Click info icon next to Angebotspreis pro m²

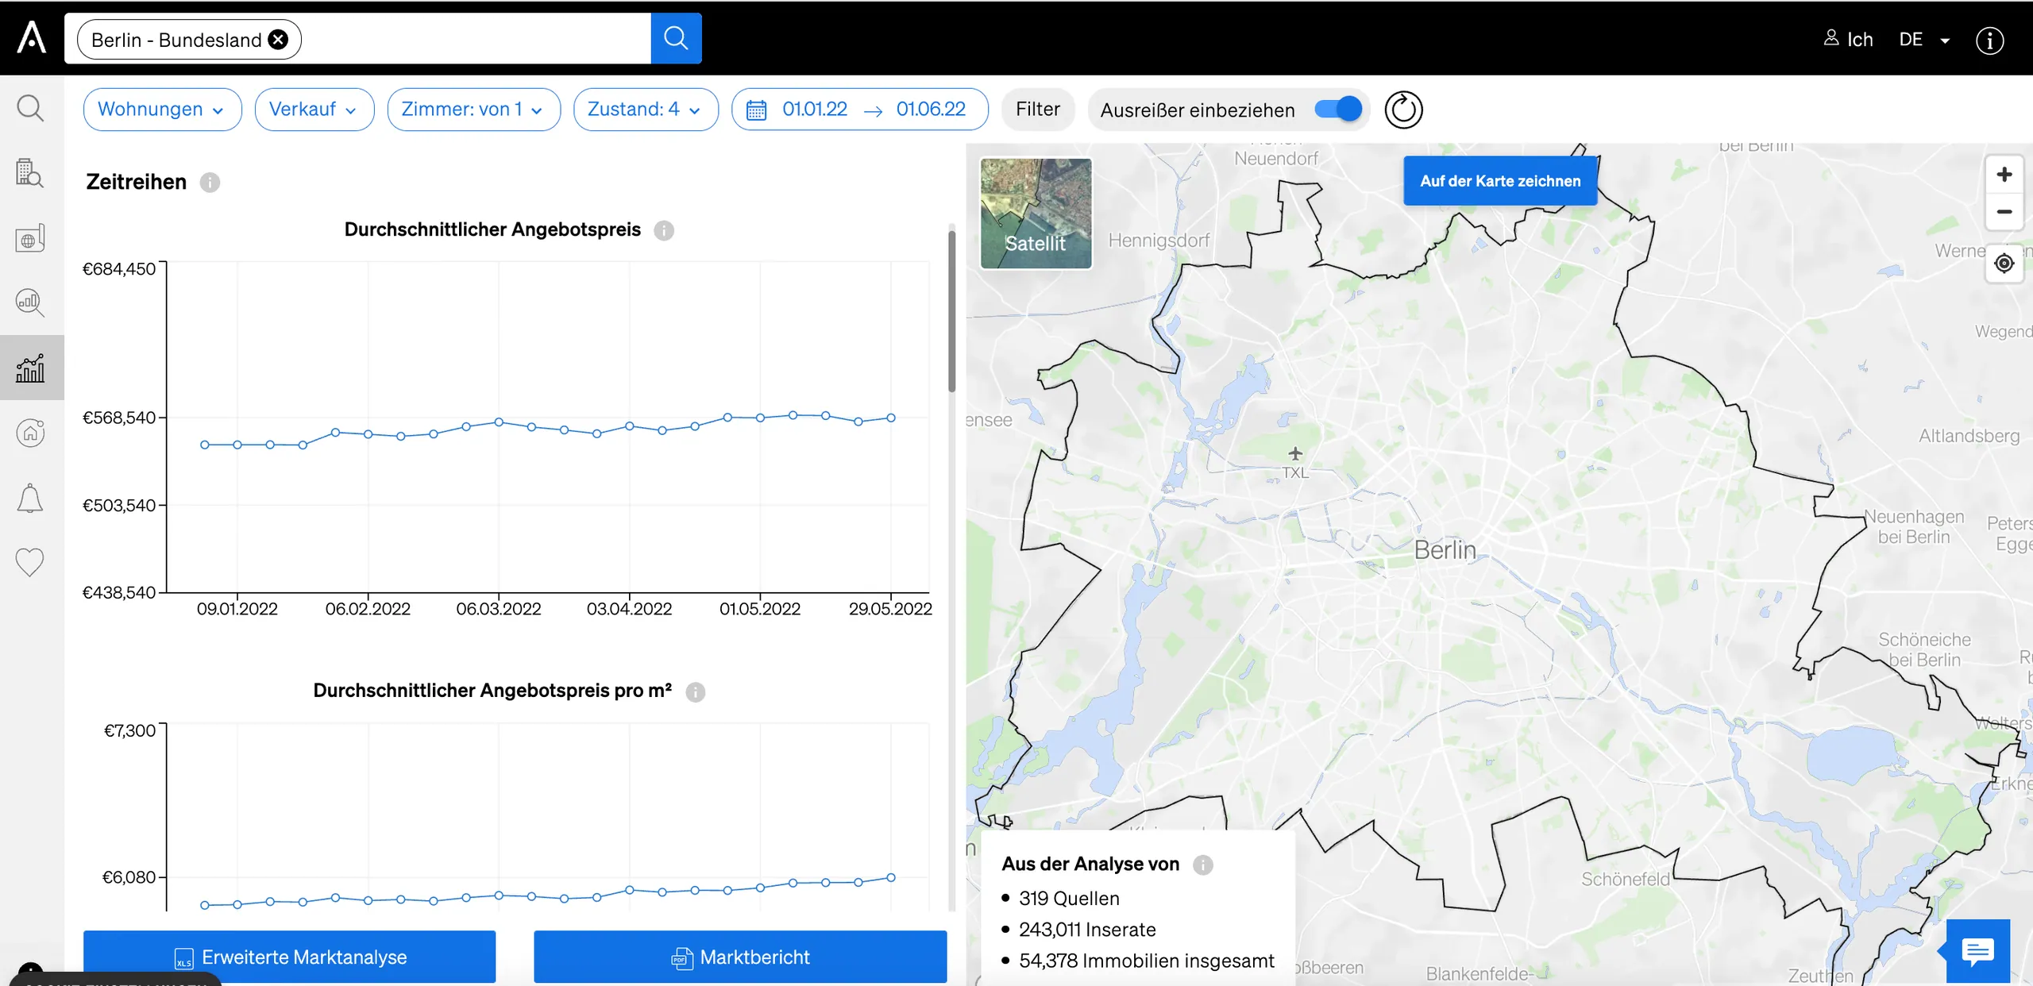click(696, 691)
